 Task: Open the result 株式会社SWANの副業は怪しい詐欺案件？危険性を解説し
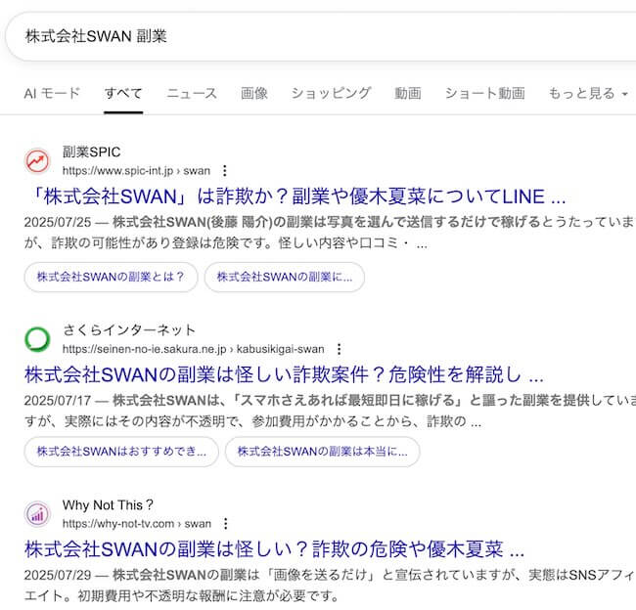coord(284,374)
